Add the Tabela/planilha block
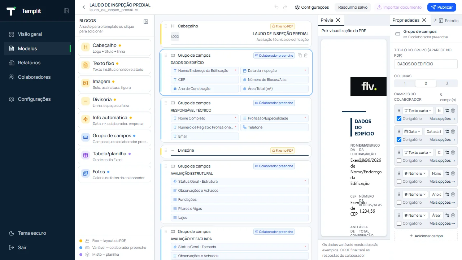462x260 pixels. 114,156
